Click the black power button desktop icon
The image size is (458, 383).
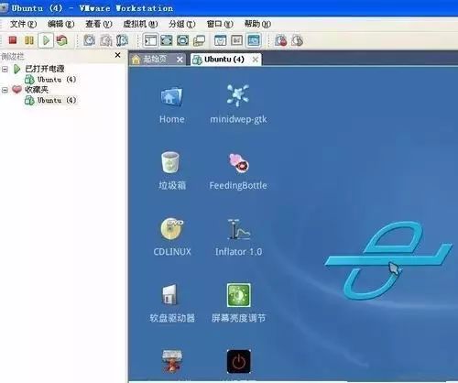239,362
